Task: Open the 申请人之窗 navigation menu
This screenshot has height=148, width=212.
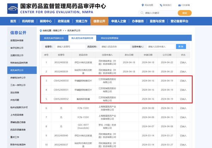Action: pyautogui.click(x=119, y=21)
